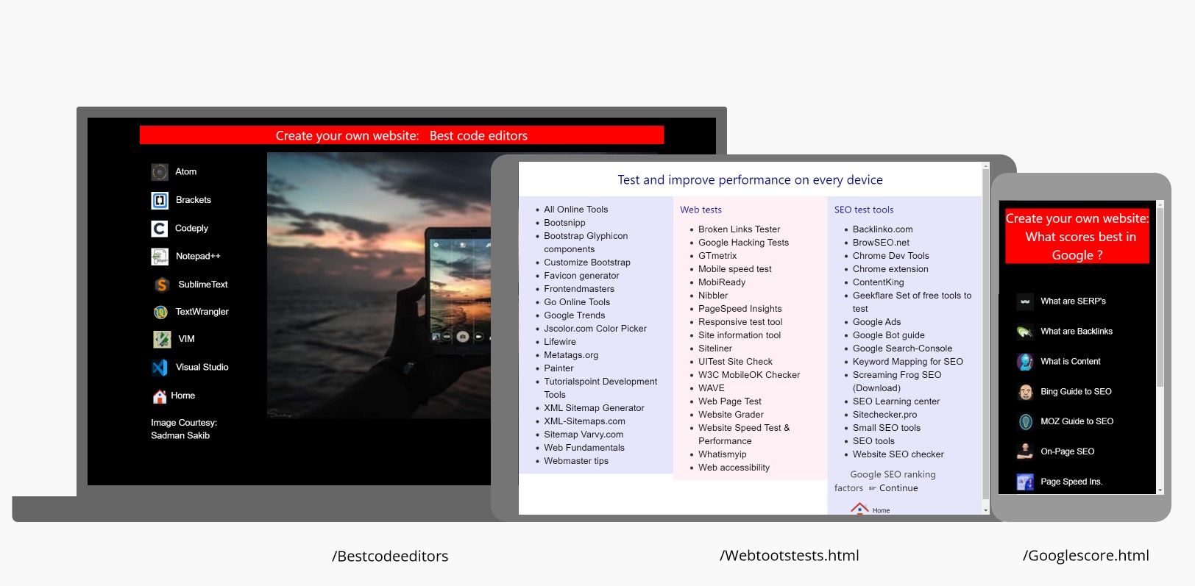Screen dimensions: 1195x586
Task: Open the Notepad++ link
Action: pyautogui.click(x=198, y=256)
